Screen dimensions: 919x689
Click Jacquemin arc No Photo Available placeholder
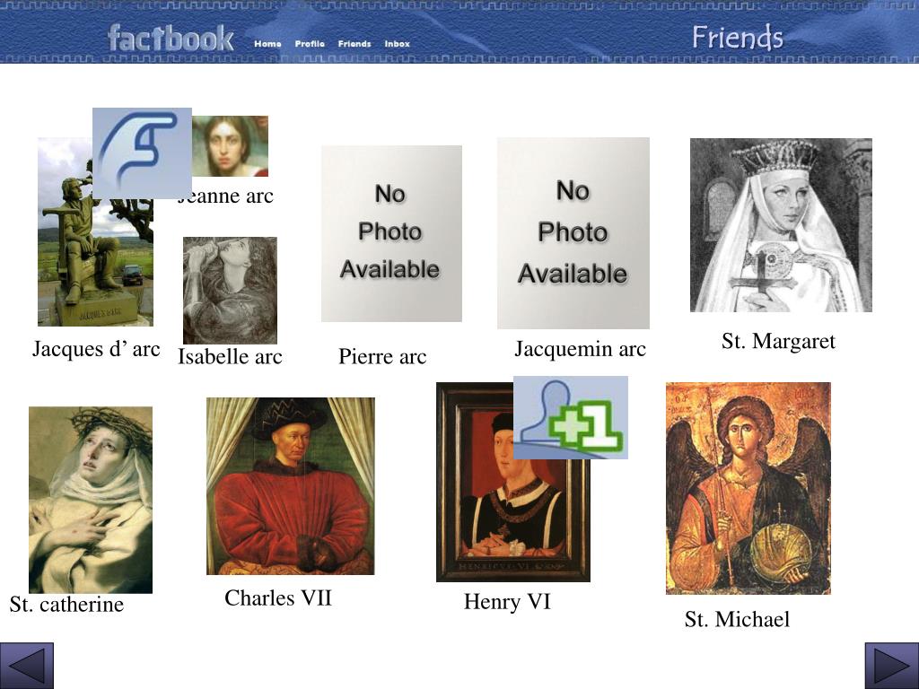tap(573, 233)
